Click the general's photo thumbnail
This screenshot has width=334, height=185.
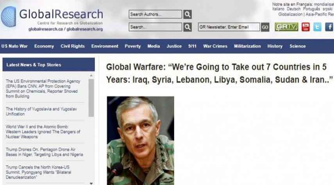(140, 141)
